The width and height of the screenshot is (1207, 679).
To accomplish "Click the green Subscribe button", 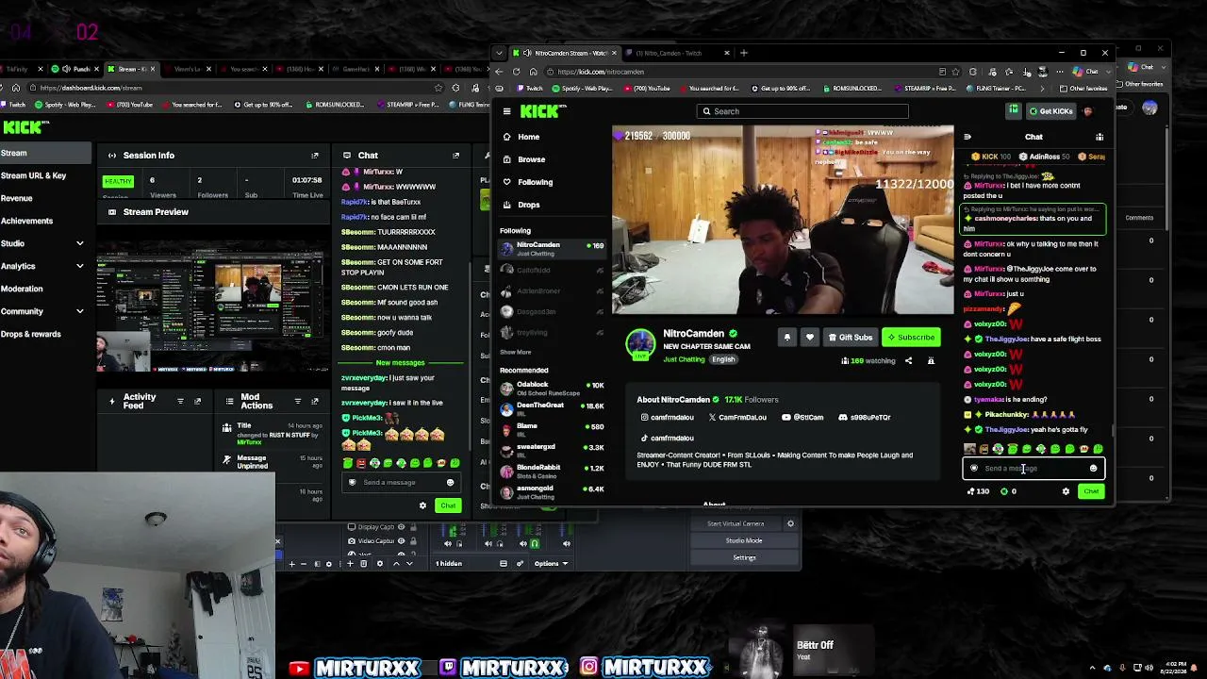I will point(911,338).
